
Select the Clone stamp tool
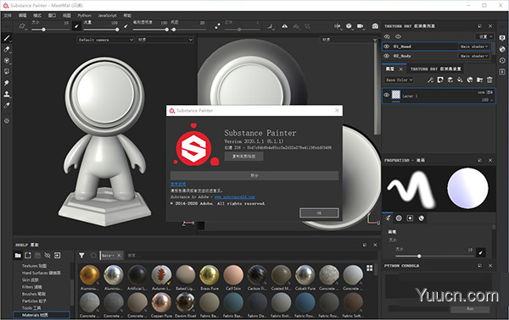(x=7, y=94)
